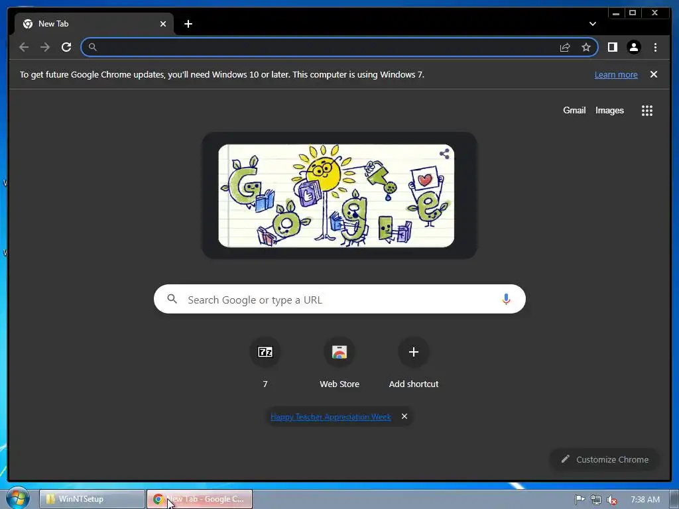Expand the tab search dropdown arrow
Image resolution: width=679 pixels, height=509 pixels.
pyautogui.click(x=592, y=24)
